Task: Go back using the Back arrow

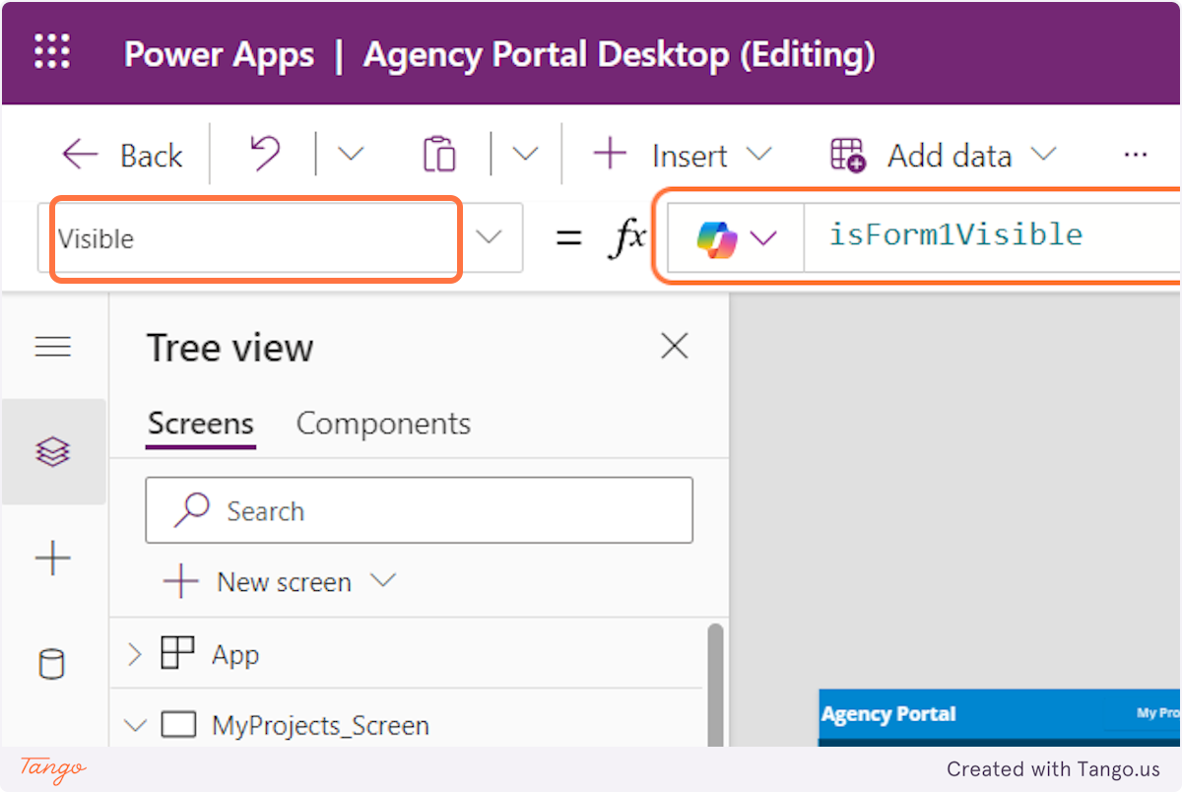Action: pos(121,156)
